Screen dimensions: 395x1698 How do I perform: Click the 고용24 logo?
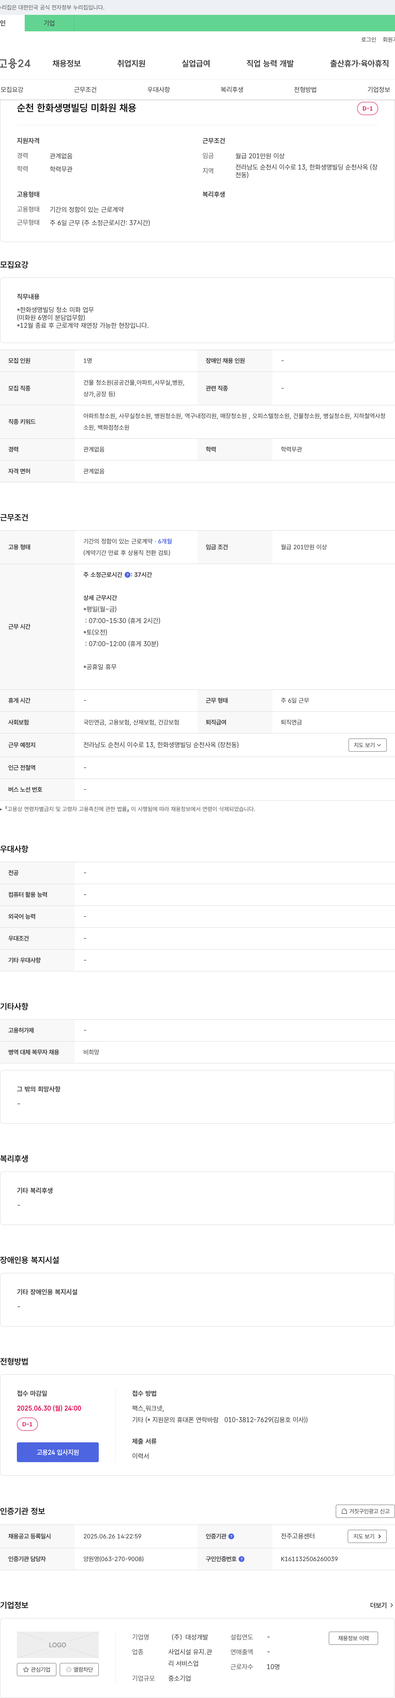(15, 63)
